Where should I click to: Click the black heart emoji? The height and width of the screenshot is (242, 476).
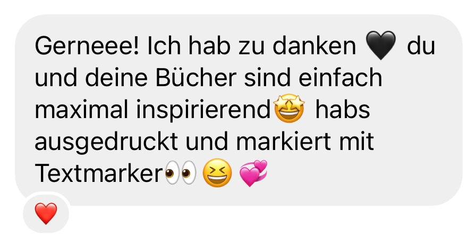pos(381,45)
